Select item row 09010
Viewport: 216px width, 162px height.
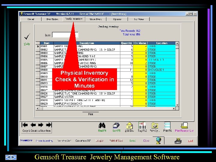click(106, 77)
